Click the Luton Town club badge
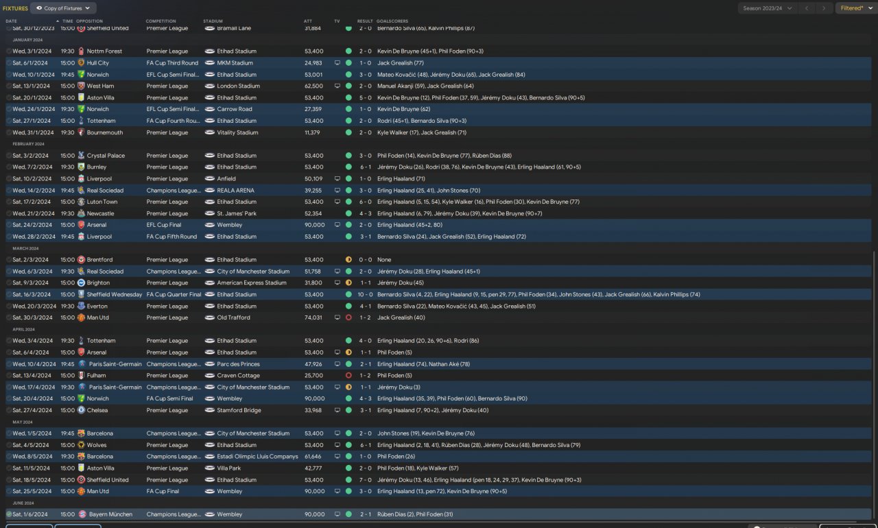The height and width of the screenshot is (528, 878). [82, 202]
